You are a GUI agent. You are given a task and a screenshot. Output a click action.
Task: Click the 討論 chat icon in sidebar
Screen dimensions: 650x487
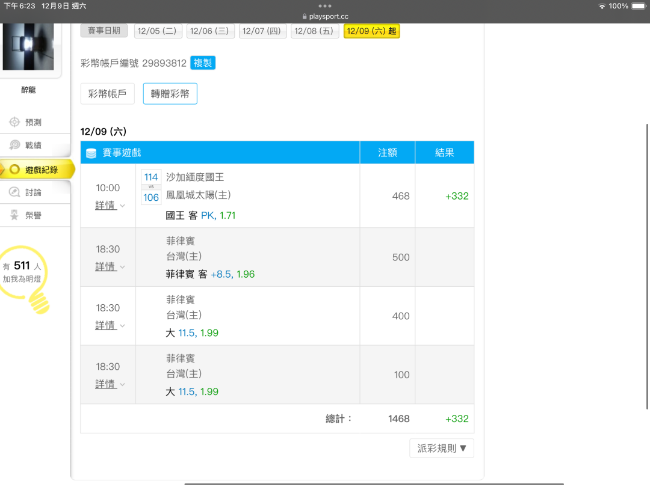[14, 192]
